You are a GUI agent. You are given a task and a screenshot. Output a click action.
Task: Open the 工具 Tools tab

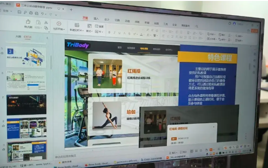pos(165,24)
